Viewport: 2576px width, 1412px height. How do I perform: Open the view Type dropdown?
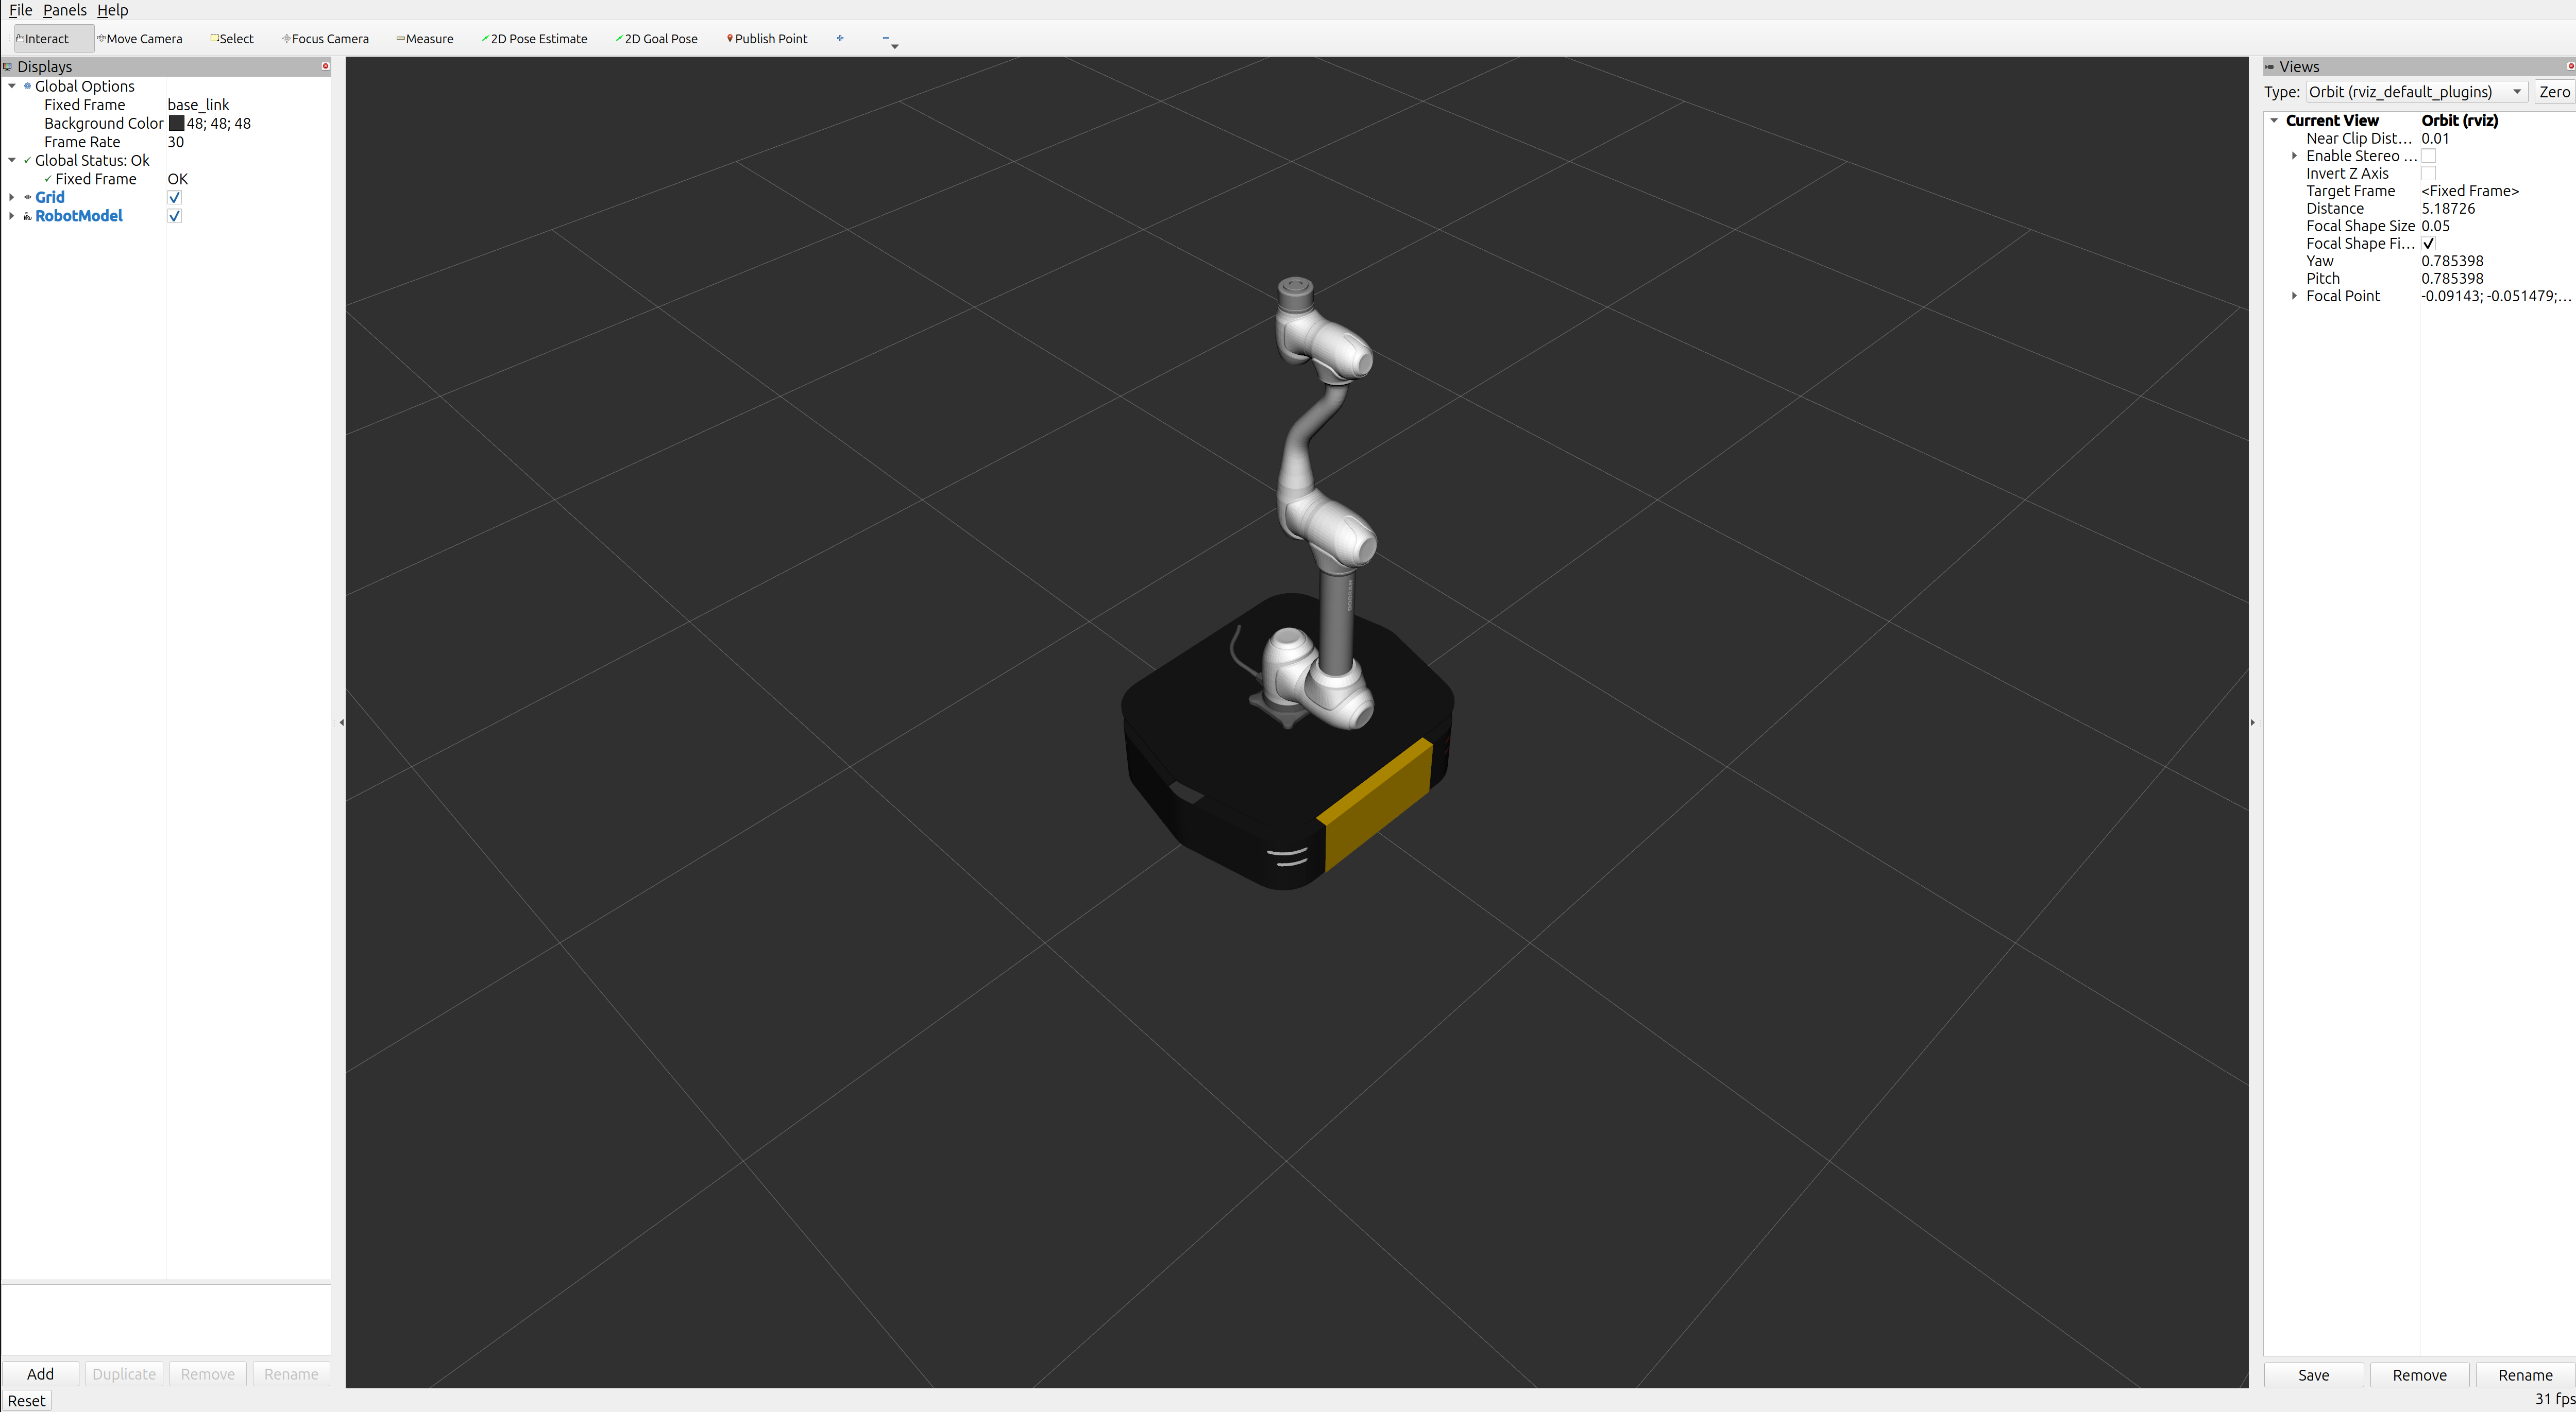[2416, 92]
